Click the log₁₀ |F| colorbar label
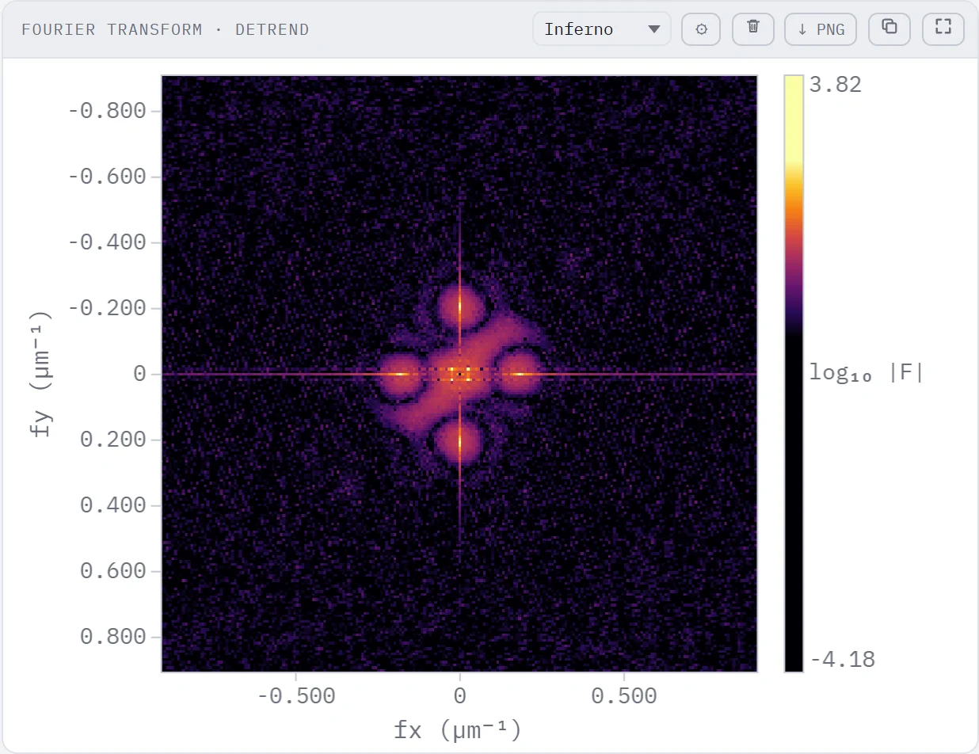This screenshot has width=979, height=754. click(867, 372)
